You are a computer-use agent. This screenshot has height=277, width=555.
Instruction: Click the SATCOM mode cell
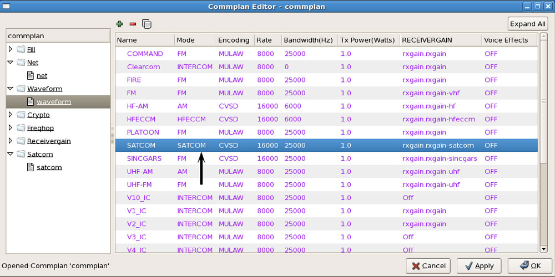pos(191,145)
